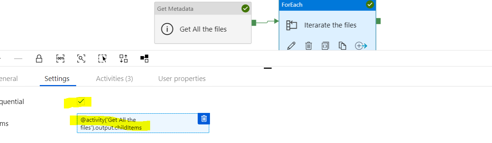Remove the Items expression with trash button
492x143 pixels.
[x=204, y=118]
